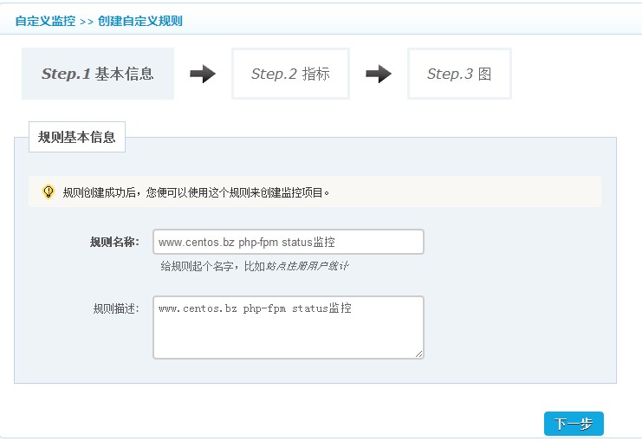The image size is (642, 441).
Task: Click the arrow between Step.2 and Step.3
Action: (378, 75)
